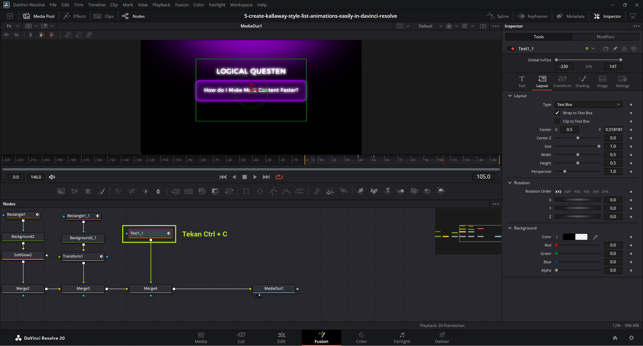Image resolution: width=643 pixels, height=346 pixels.
Task: Click the Background color swatch
Action: [575, 237]
